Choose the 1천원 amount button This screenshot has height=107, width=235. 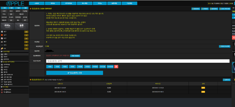point(50,67)
